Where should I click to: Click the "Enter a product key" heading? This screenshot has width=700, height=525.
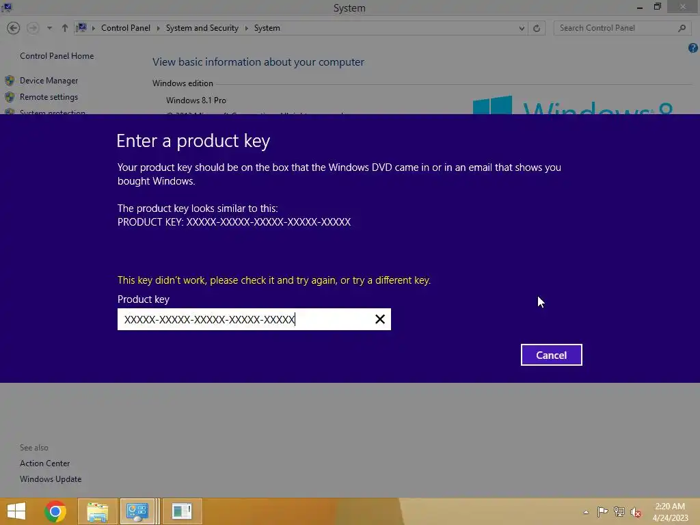(x=193, y=141)
